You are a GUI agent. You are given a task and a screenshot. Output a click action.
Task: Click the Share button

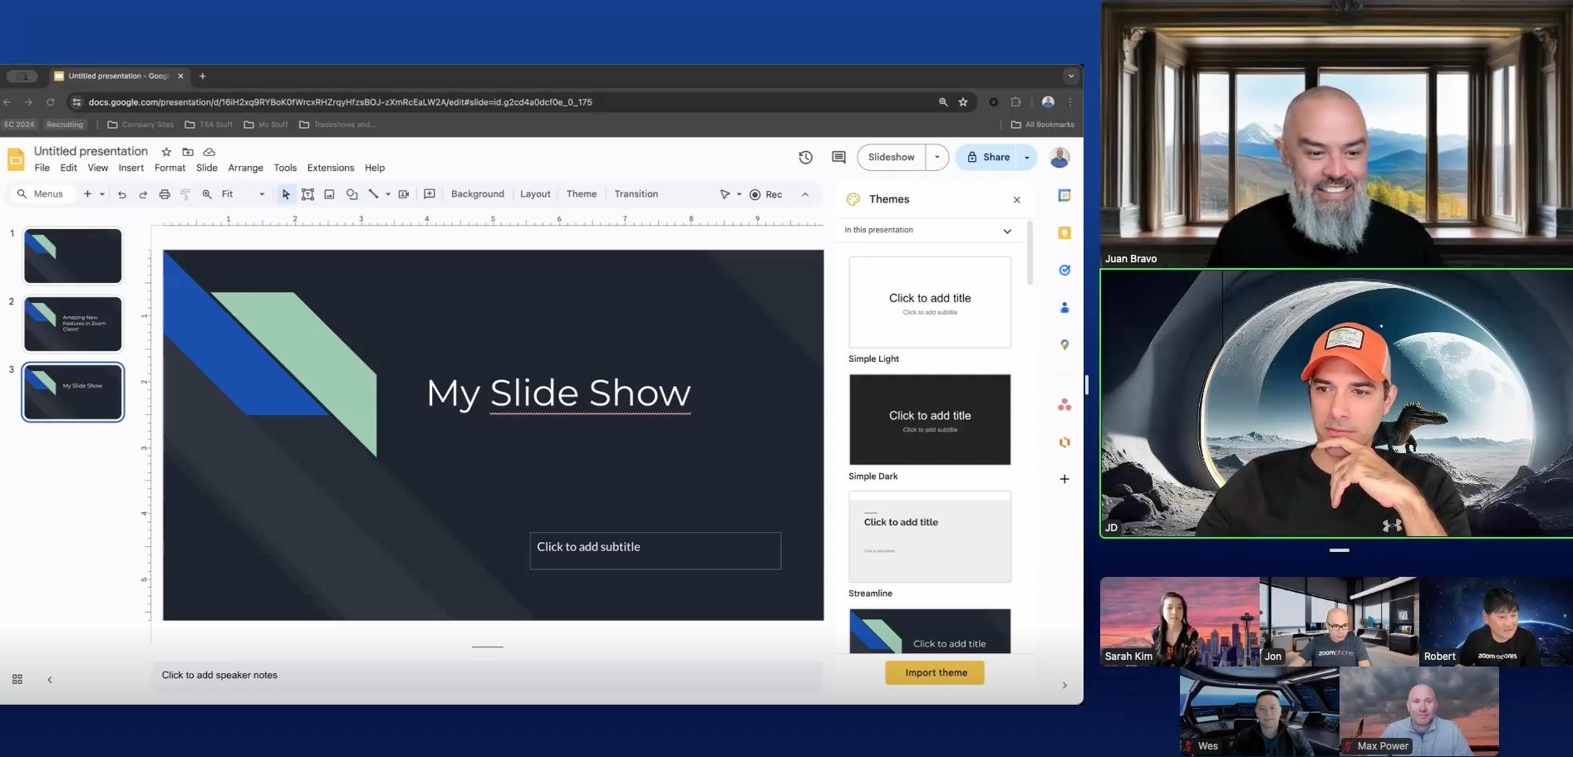[x=987, y=157]
